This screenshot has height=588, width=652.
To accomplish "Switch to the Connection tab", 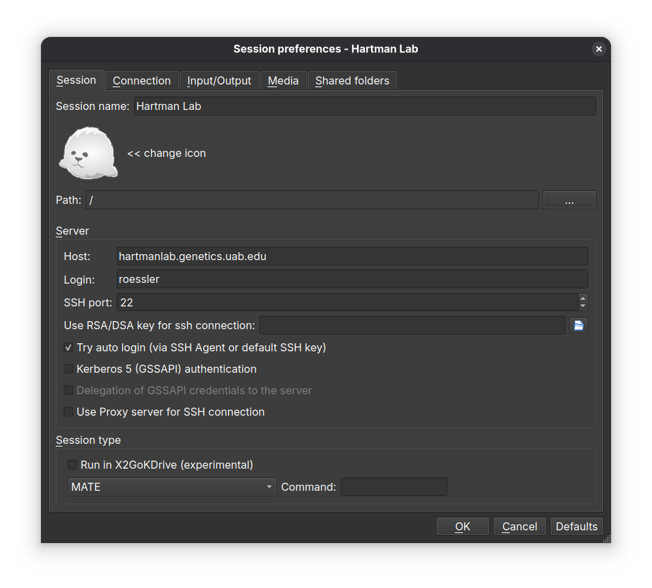I will pyautogui.click(x=142, y=80).
